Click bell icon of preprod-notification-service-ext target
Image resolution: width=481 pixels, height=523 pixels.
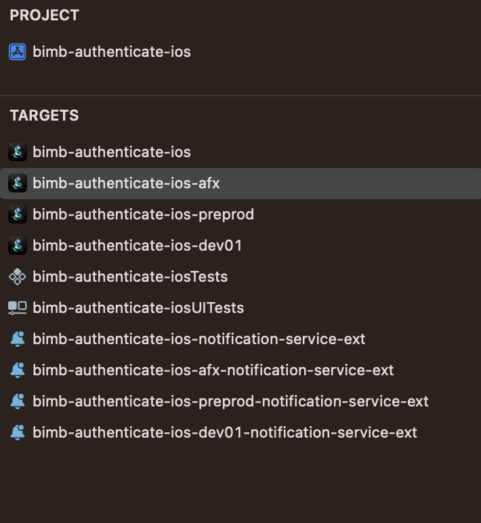18,401
